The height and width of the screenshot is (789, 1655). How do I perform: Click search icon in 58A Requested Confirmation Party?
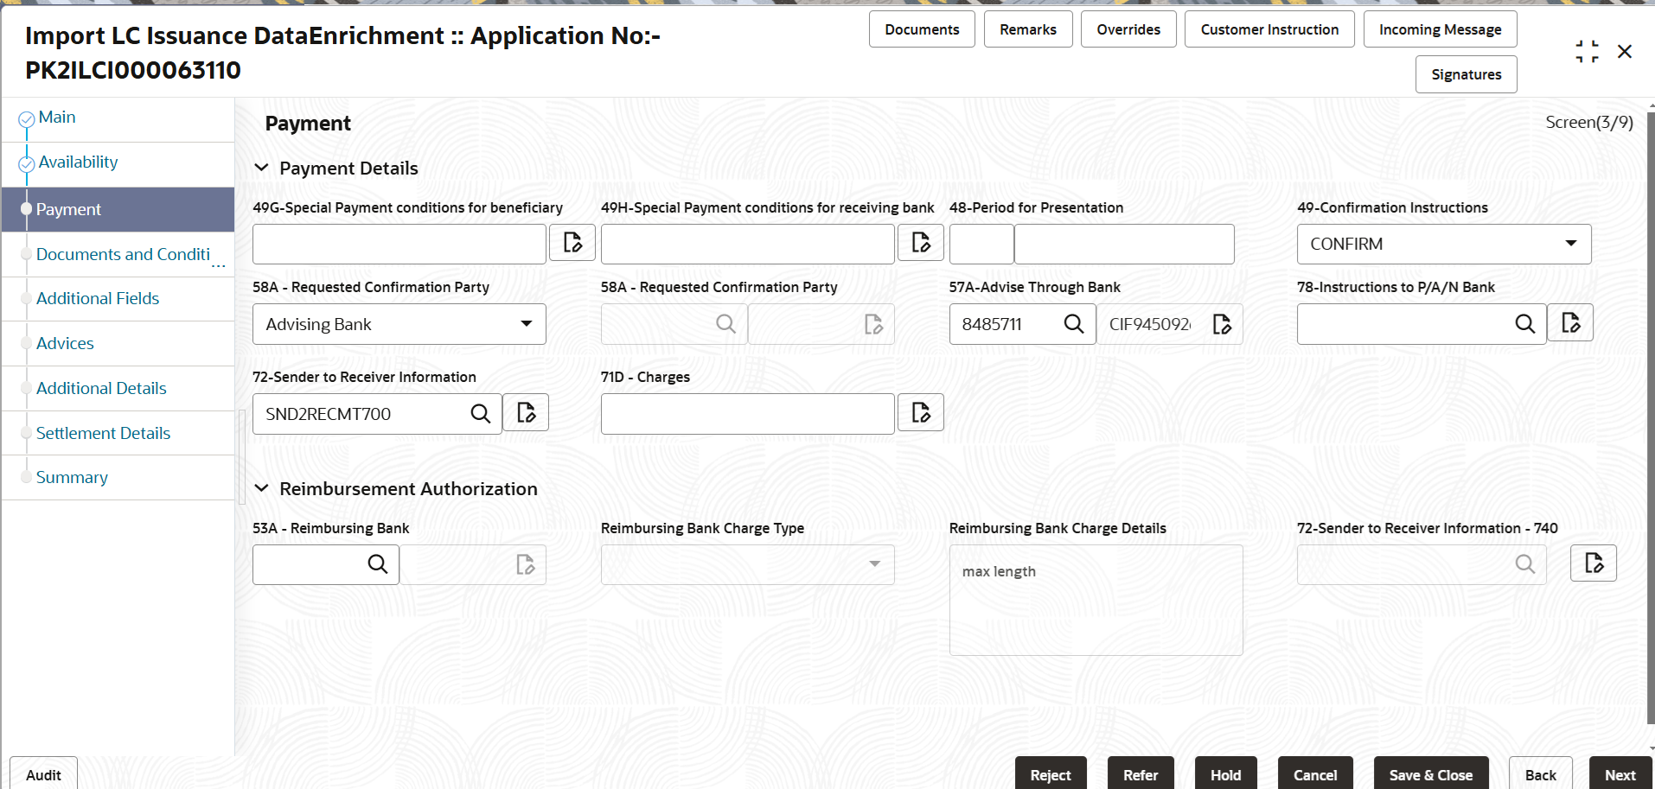pyautogui.click(x=725, y=324)
